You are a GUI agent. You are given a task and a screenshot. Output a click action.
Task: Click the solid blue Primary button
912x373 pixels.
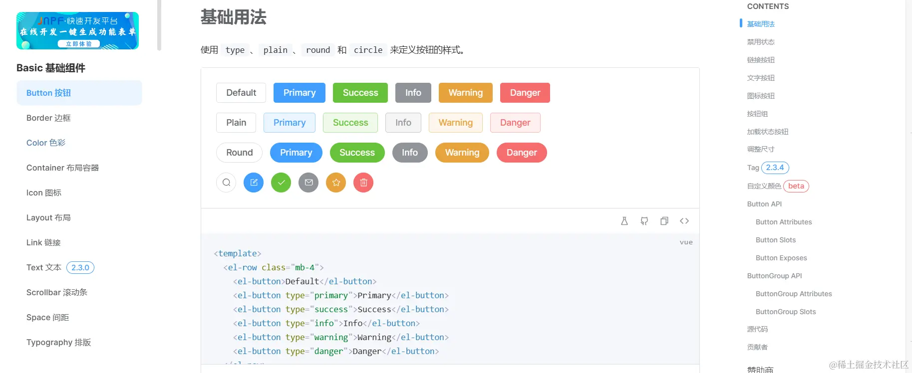(300, 93)
